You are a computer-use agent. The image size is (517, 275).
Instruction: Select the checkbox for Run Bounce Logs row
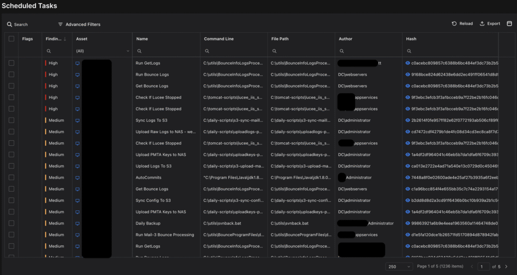(12, 75)
